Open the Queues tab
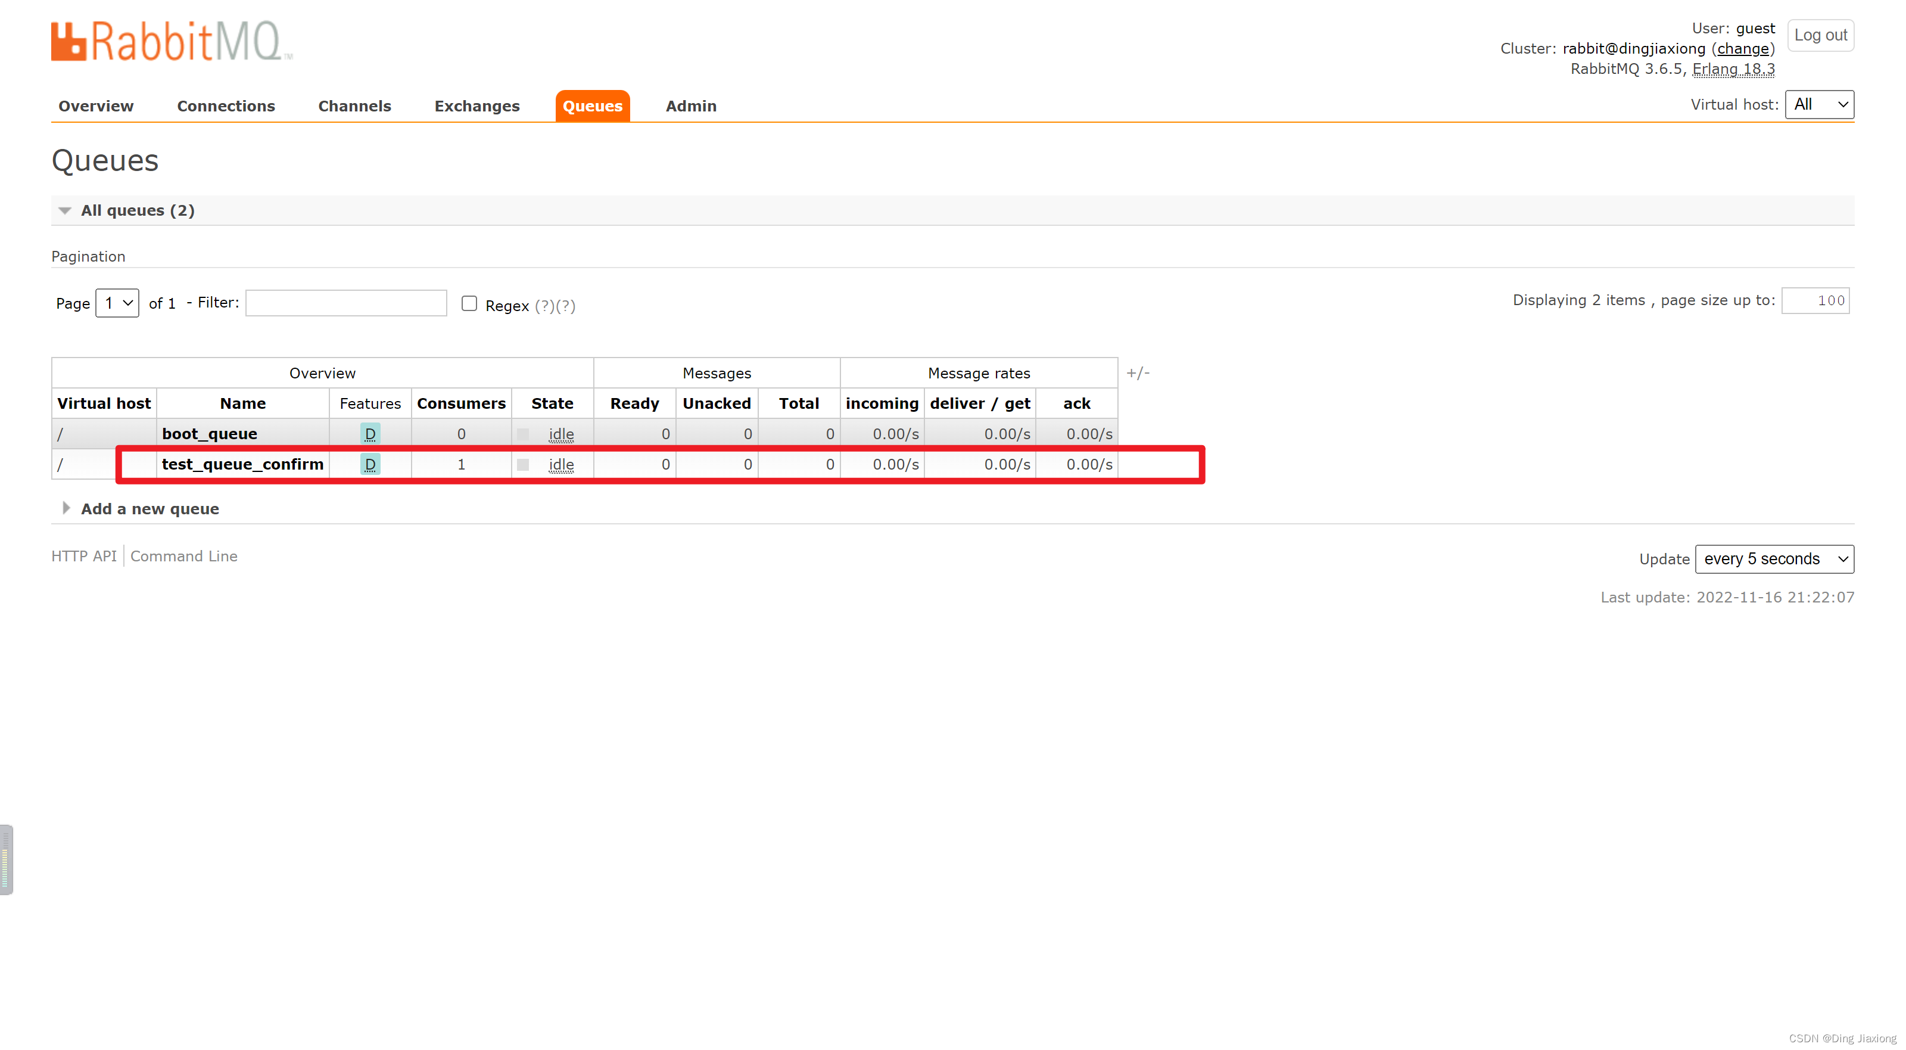Viewport: 1906px width, 1050px height. pos(592,106)
